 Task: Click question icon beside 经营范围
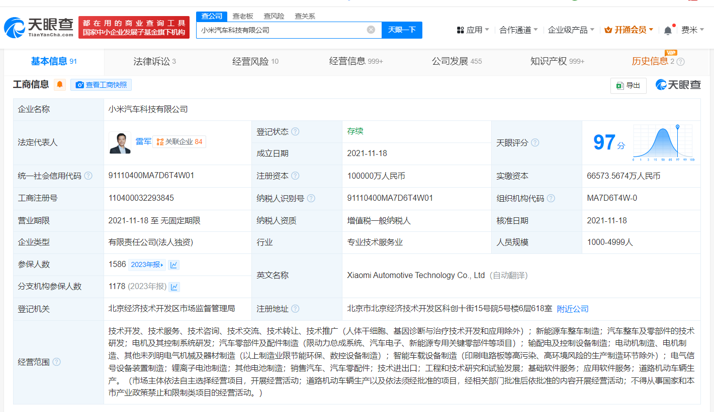[x=56, y=362]
